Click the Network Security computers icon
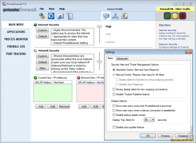 (35, 51)
